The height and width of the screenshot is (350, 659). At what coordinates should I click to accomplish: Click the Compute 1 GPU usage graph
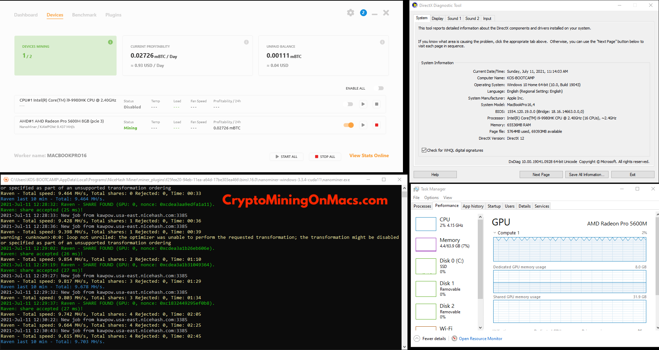coord(569,249)
